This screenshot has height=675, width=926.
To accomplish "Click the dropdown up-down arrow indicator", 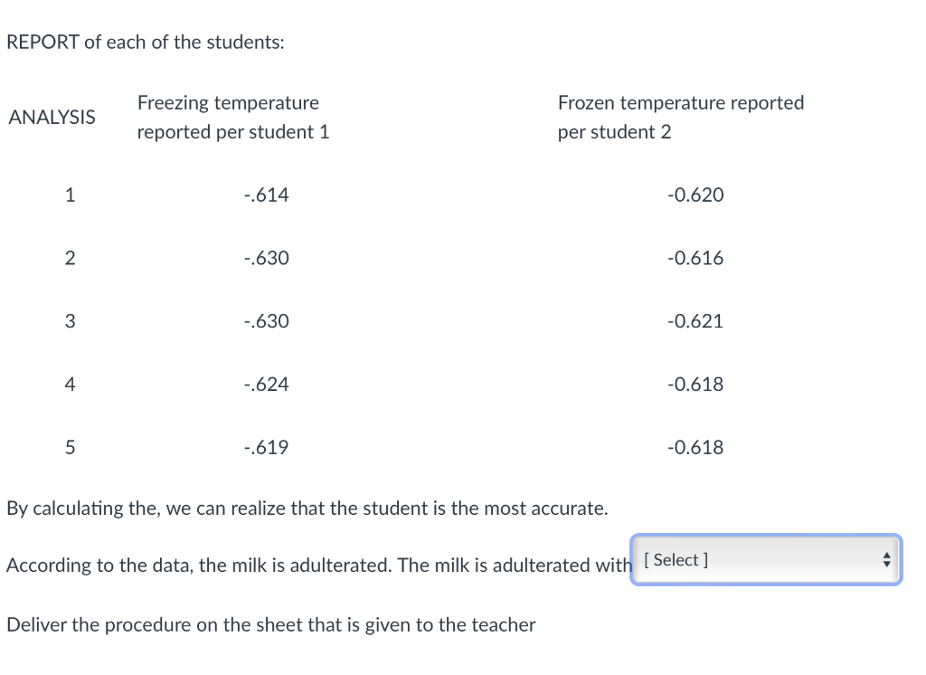I will 886,560.
